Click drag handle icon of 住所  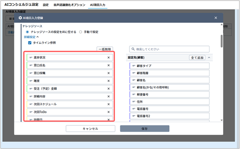coord(134,101)
